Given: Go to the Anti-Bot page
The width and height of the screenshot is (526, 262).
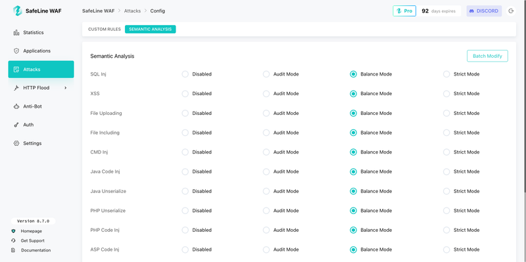Looking at the screenshot, I should 41,106.
